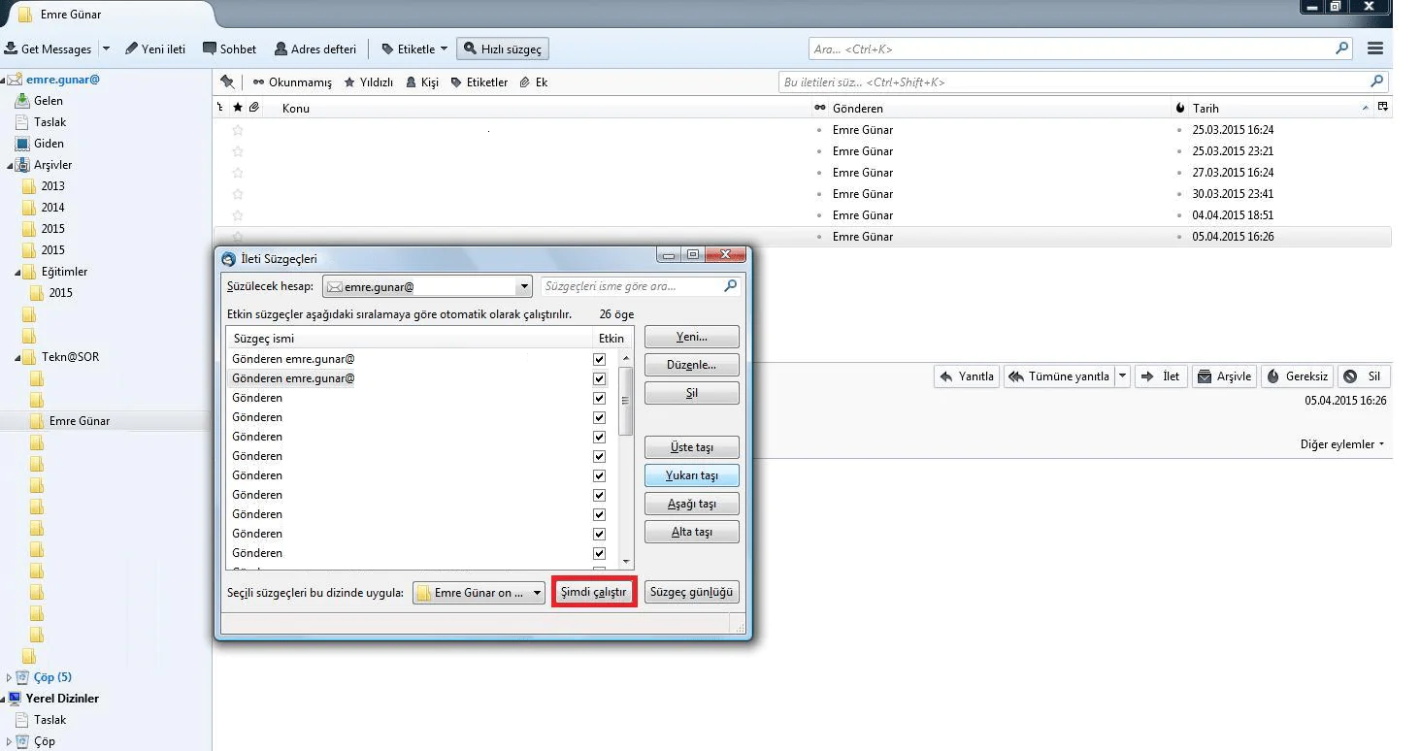Click Düzenle... to edit the filter
This screenshot has height=751, width=1421.
click(691, 365)
